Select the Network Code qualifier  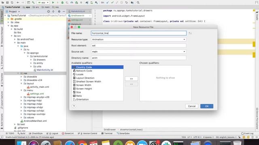pyautogui.click(x=98, y=71)
